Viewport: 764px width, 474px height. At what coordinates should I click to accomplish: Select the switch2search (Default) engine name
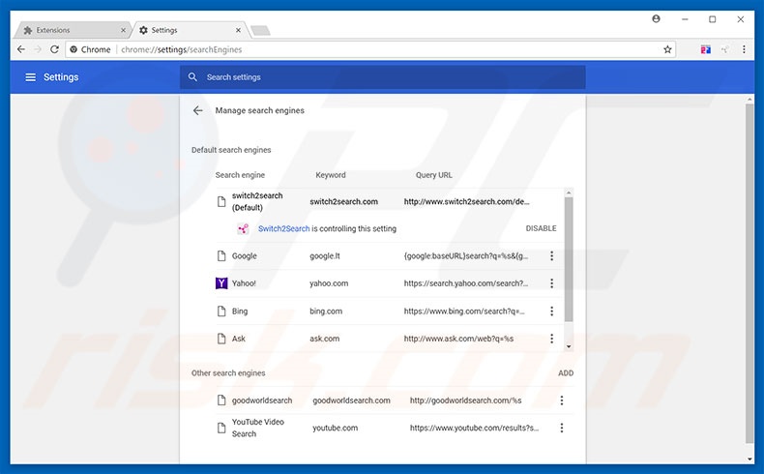pos(257,201)
